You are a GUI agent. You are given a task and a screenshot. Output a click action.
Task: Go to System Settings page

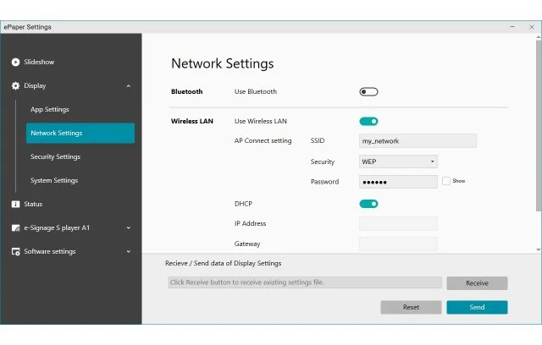coord(54,180)
